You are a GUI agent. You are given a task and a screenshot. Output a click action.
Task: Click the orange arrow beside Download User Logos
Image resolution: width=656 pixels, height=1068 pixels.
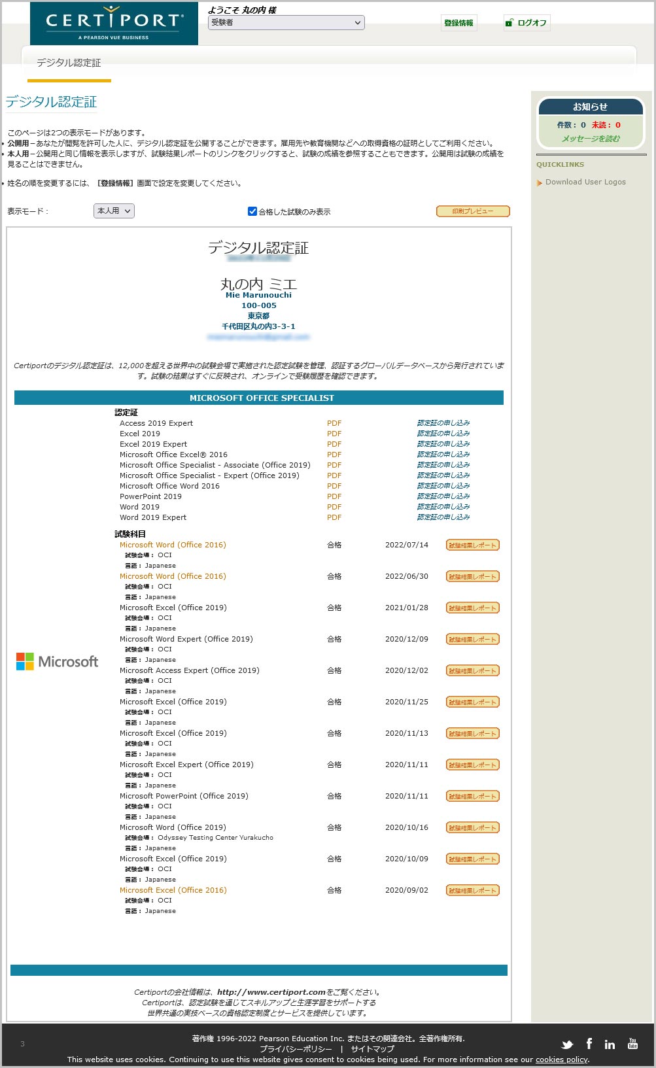click(x=540, y=182)
